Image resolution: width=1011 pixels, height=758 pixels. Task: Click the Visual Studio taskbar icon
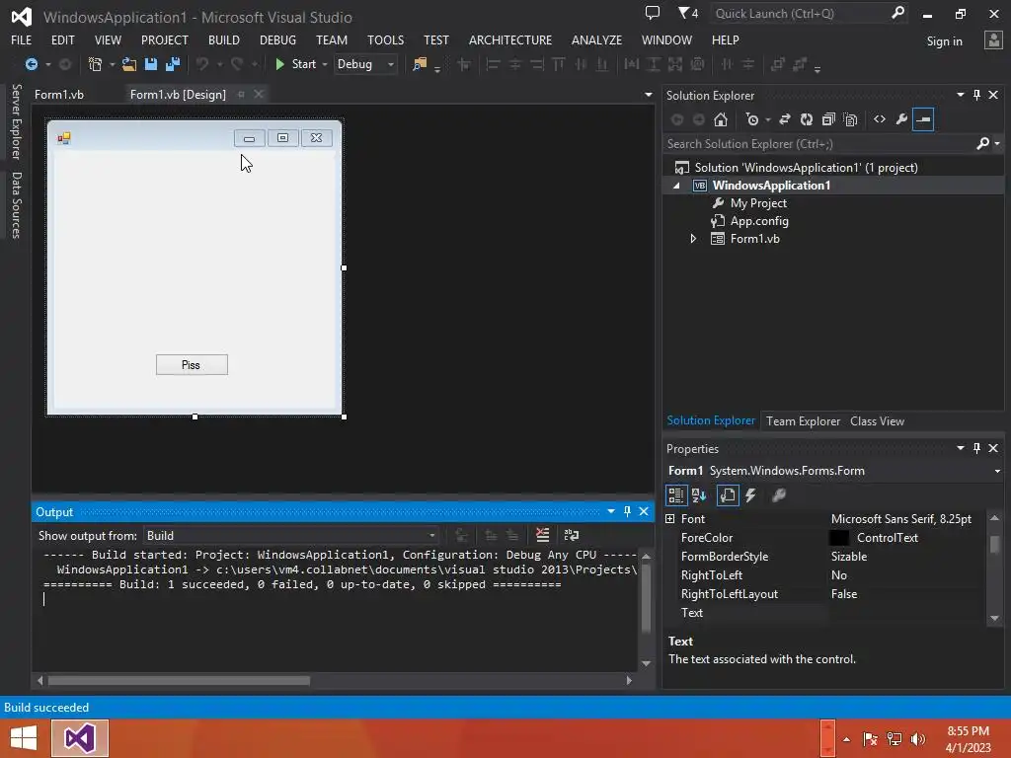80,738
